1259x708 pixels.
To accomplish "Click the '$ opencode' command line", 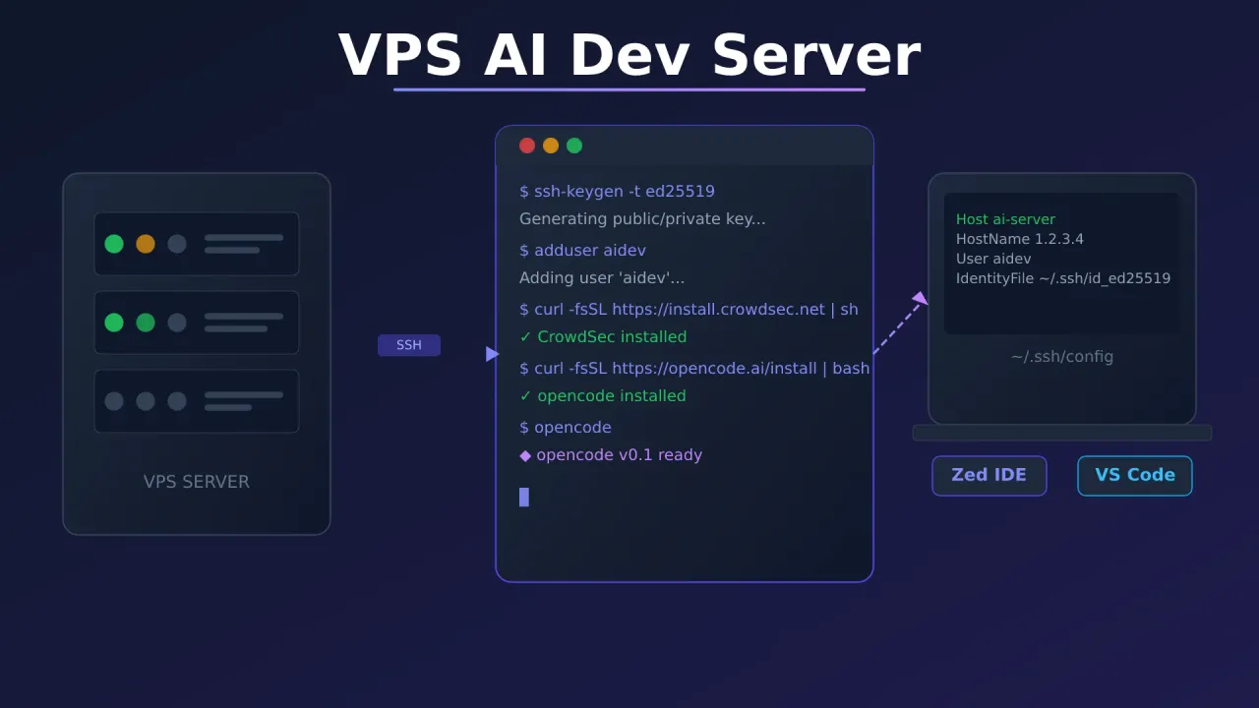I will coord(566,428).
